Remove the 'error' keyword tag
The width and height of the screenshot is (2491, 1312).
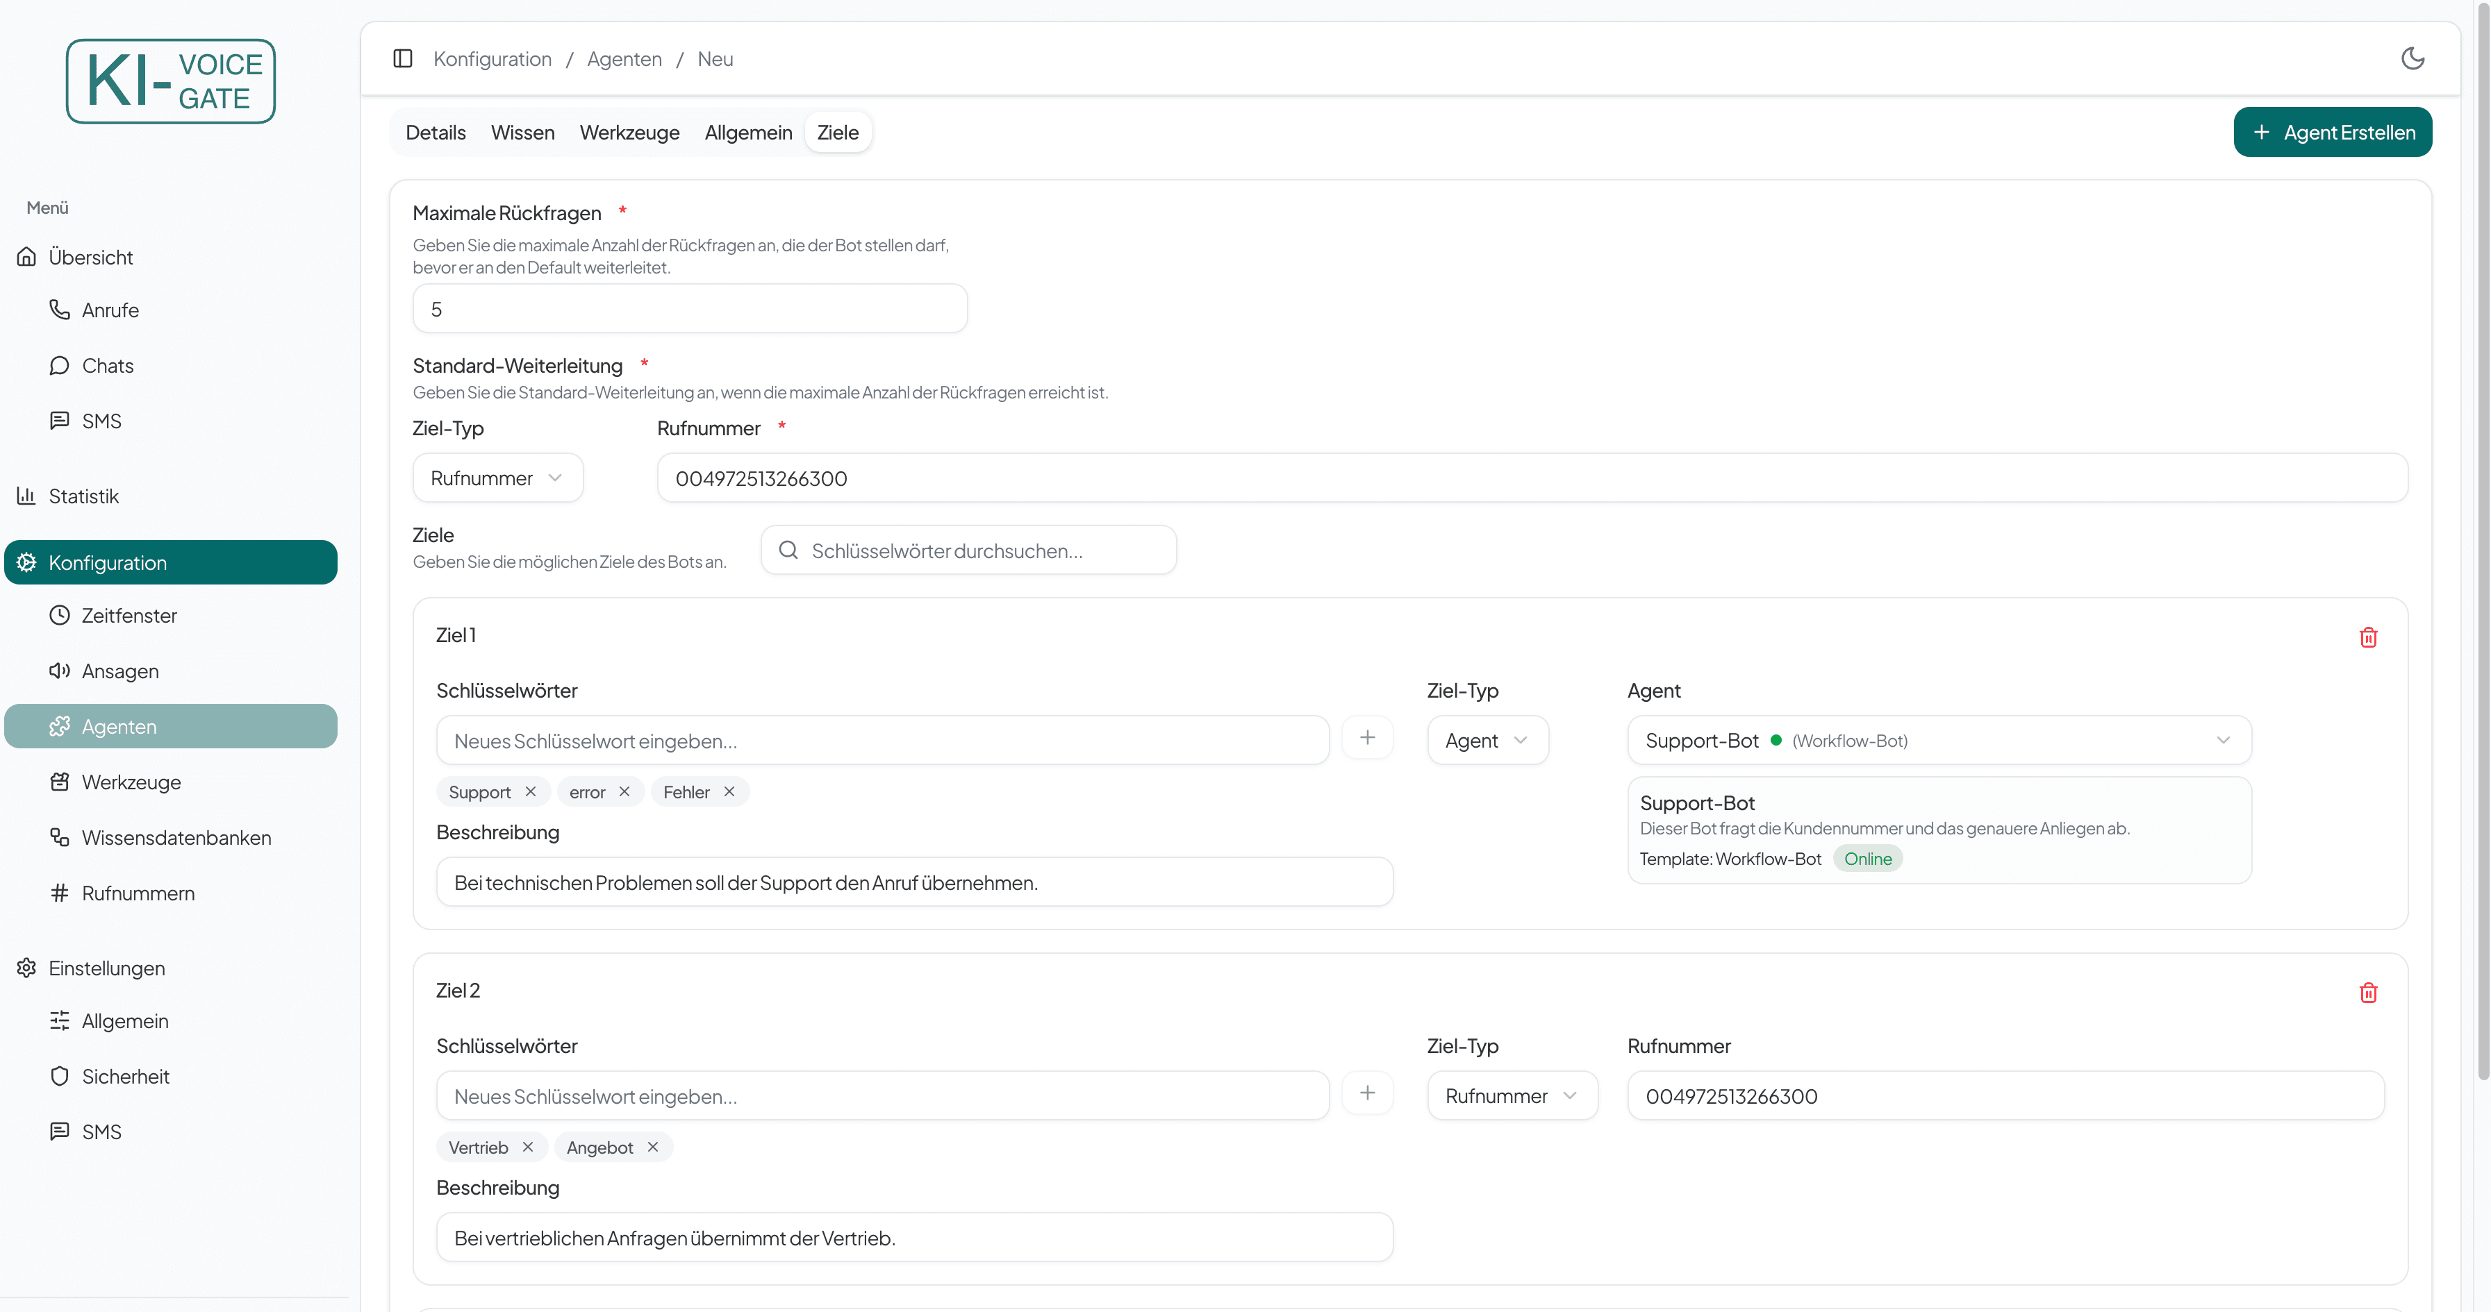[624, 791]
